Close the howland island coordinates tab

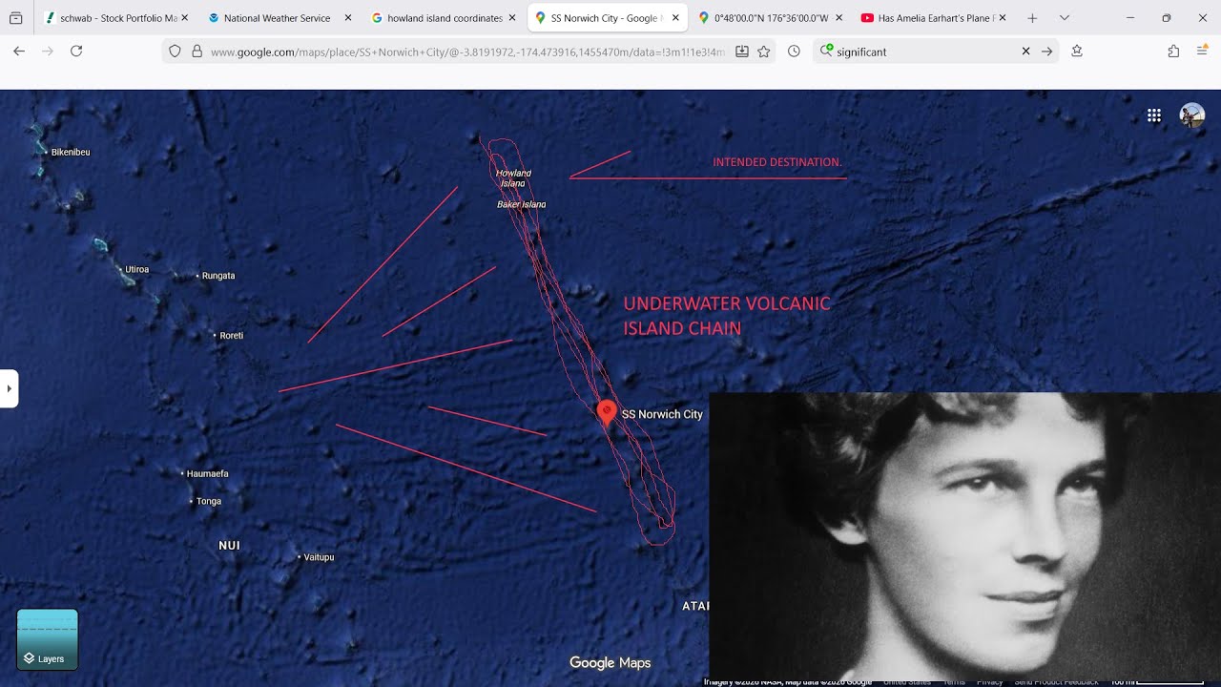(x=512, y=18)
